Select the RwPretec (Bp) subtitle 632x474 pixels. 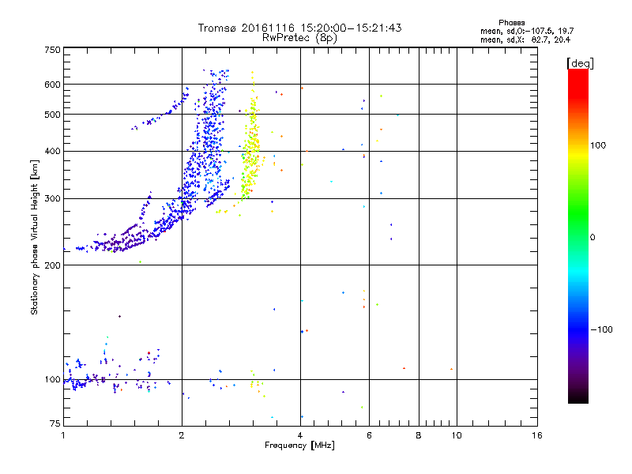click(x=299, y=37)
